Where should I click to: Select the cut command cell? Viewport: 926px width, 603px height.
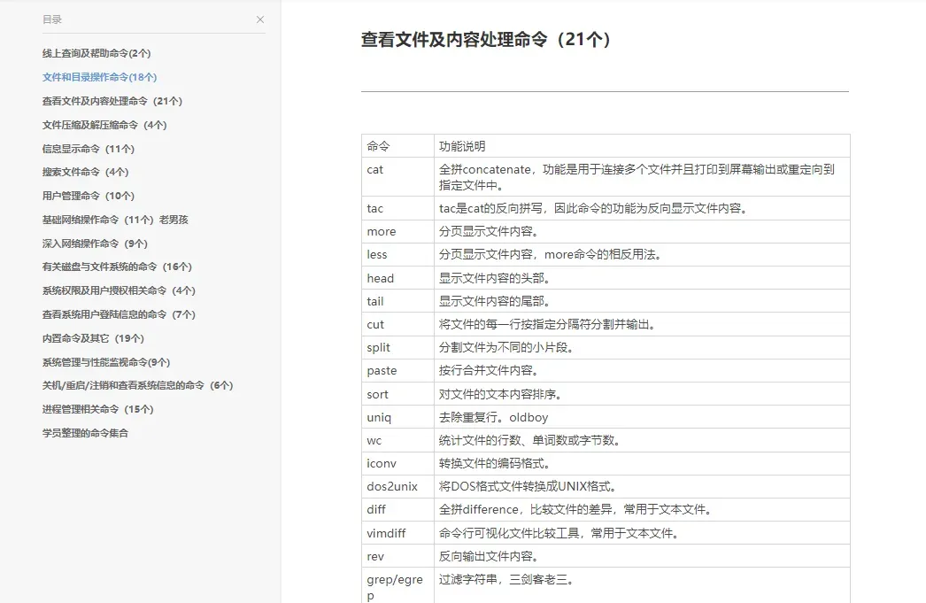(398, 324)
